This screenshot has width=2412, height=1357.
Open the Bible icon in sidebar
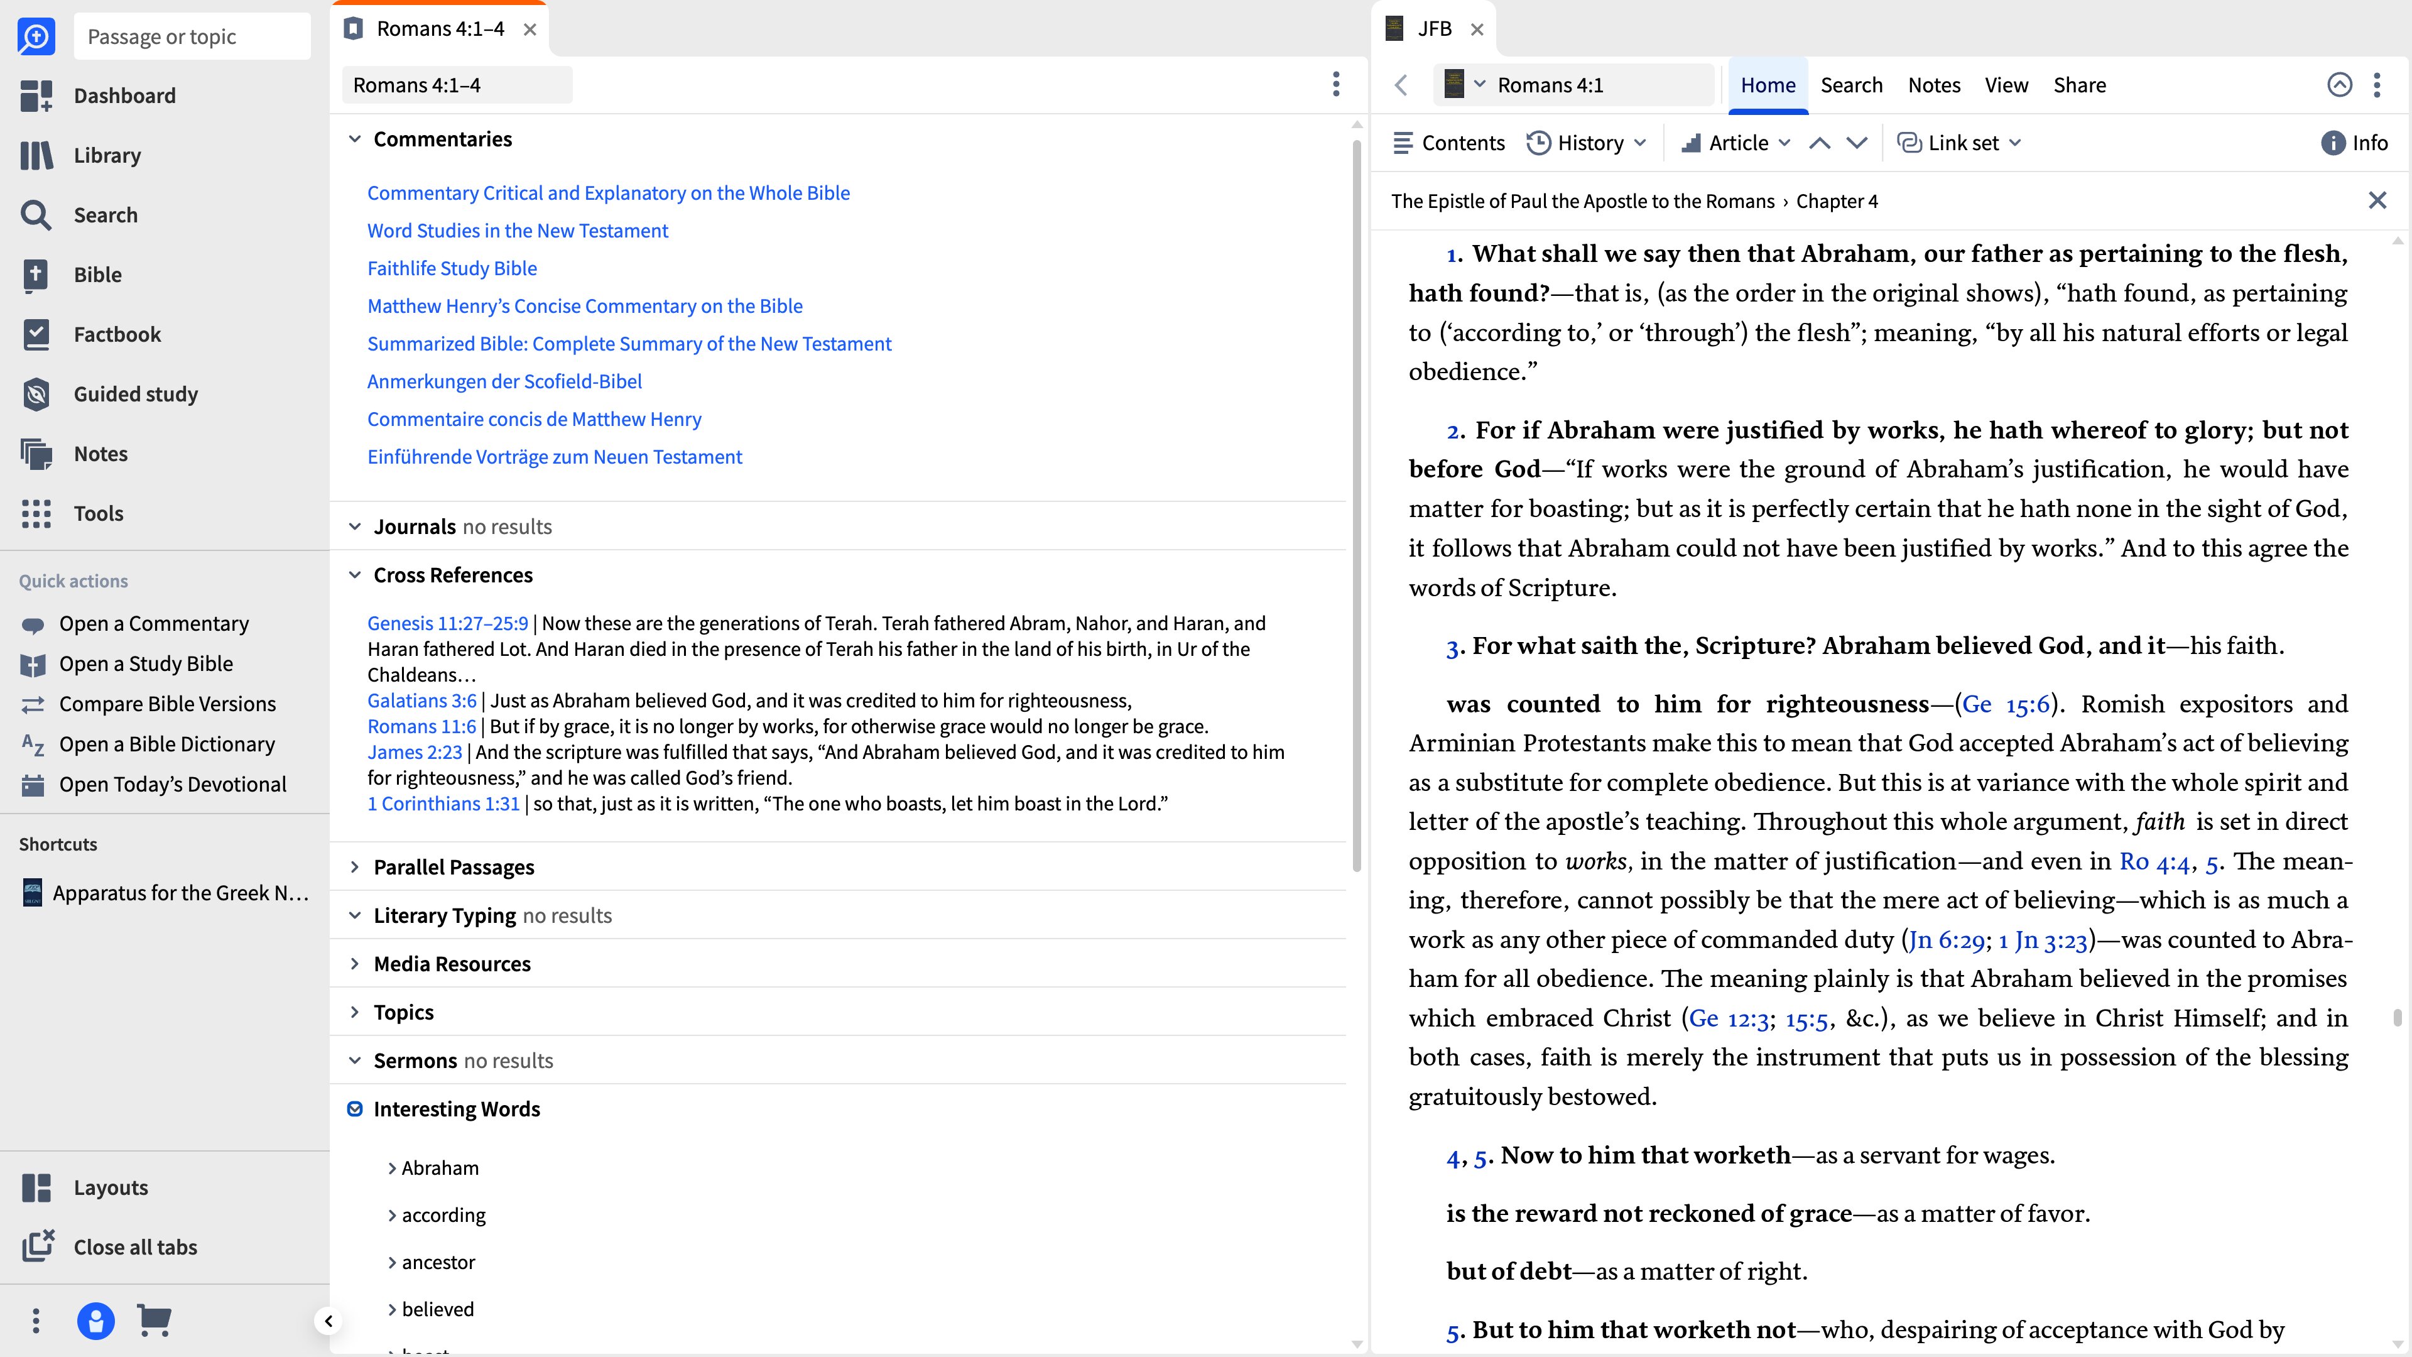coord(36,275)
